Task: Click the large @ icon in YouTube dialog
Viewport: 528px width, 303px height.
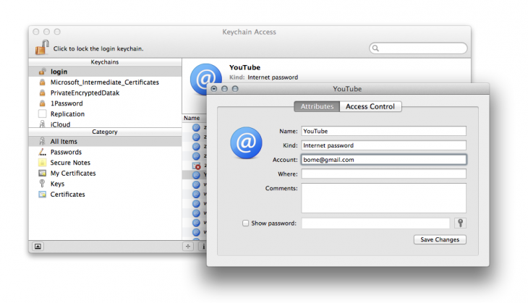Action: click(x=246, y=142)
